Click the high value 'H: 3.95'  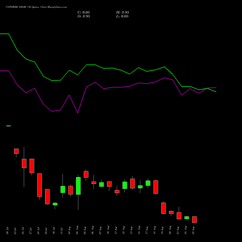[122, 13]
